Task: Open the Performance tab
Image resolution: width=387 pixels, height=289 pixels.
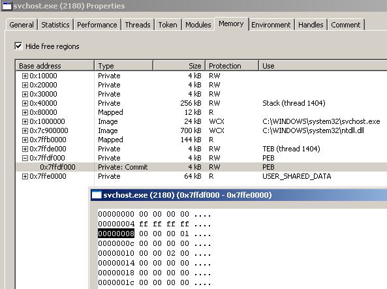Action: (97, 25)
